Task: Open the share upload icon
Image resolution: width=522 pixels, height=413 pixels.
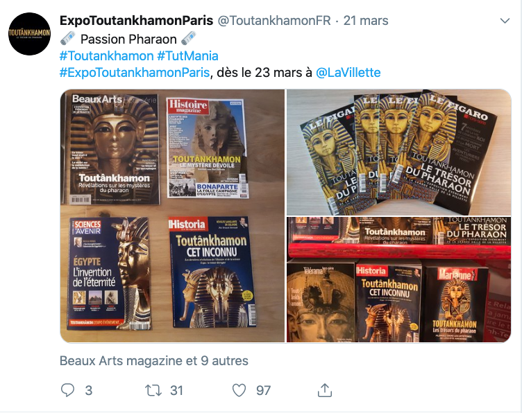Action: coord(325,390)
